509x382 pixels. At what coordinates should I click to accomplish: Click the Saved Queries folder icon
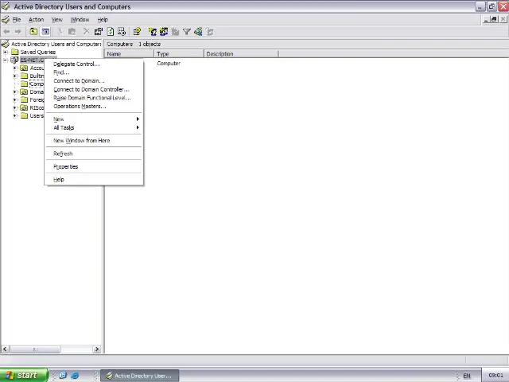(x=14, y=52)
